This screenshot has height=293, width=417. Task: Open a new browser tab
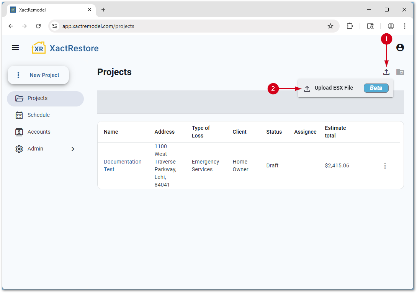[x=103, y=10]
